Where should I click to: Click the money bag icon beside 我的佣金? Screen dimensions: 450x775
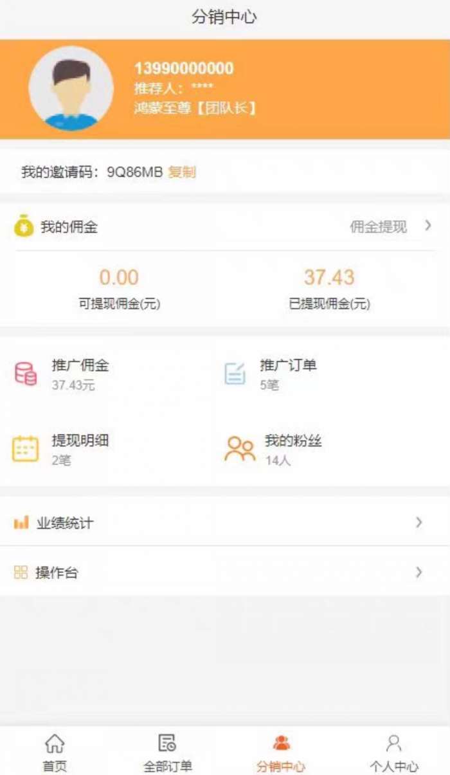point(24,226)
